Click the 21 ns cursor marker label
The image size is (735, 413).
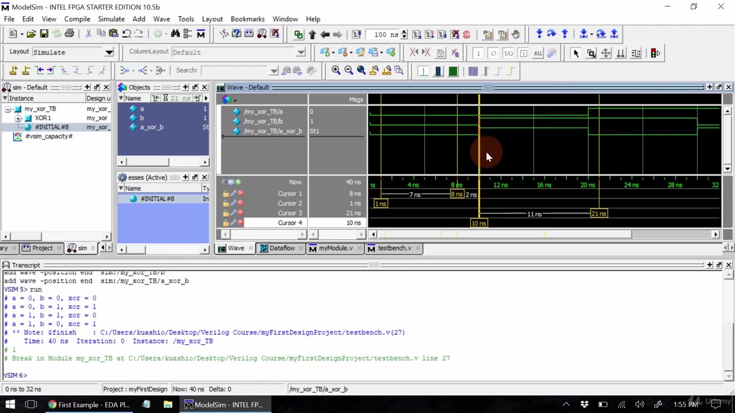click(x=599, y=213)
